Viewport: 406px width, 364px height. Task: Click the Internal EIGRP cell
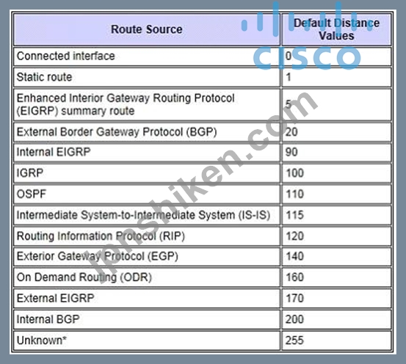(x=147, y=152)
